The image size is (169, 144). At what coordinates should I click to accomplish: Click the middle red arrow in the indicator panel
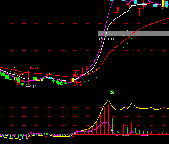(x=46, y=137)
